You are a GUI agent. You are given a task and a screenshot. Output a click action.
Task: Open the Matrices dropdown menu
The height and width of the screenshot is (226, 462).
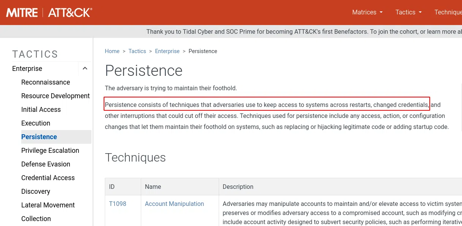[367, 12]
